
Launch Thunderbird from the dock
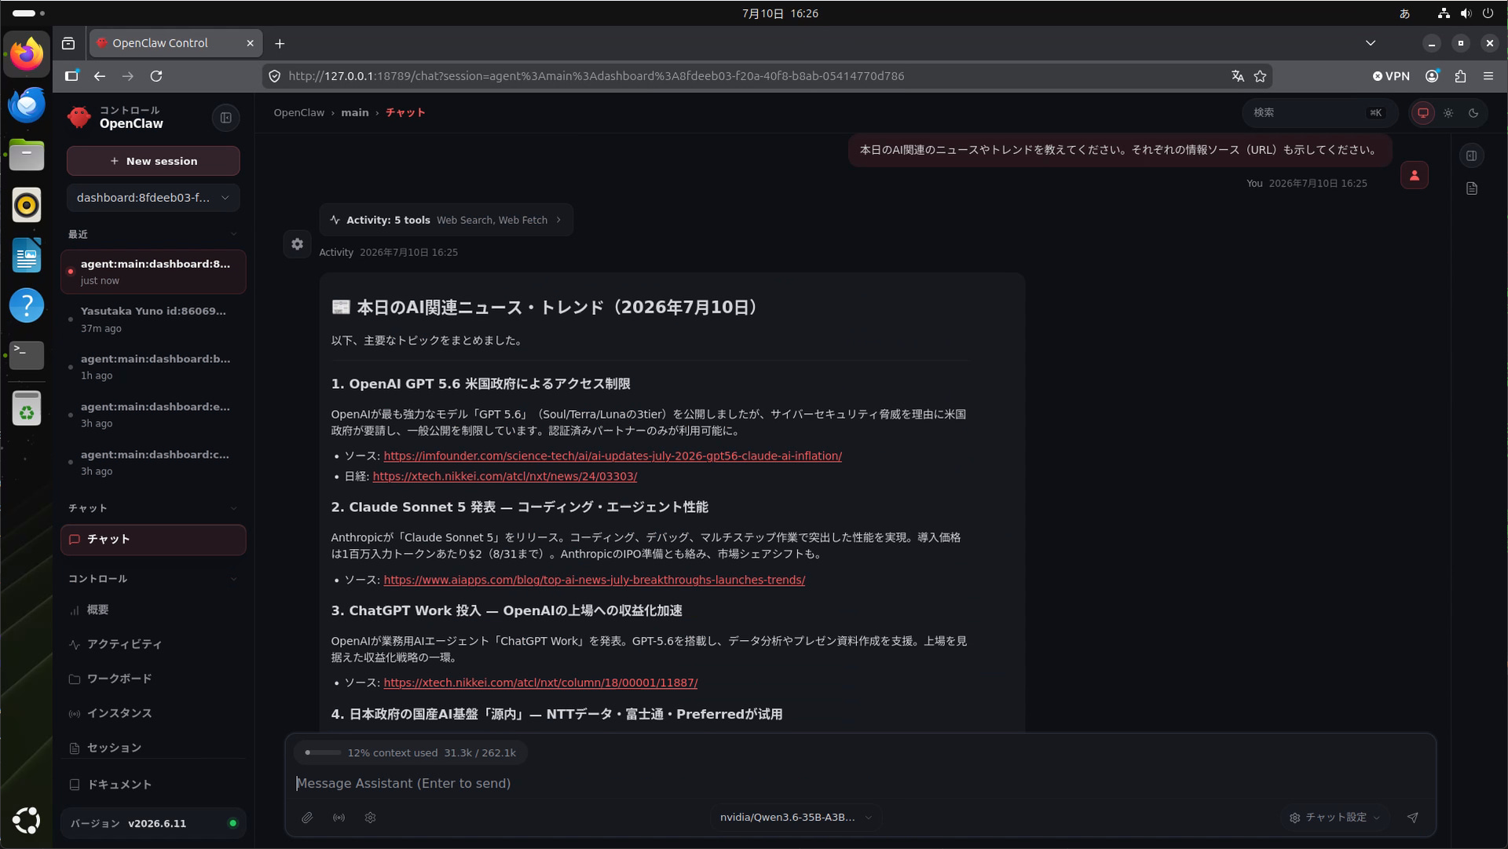pyautogui.click(x=27, y=104)
